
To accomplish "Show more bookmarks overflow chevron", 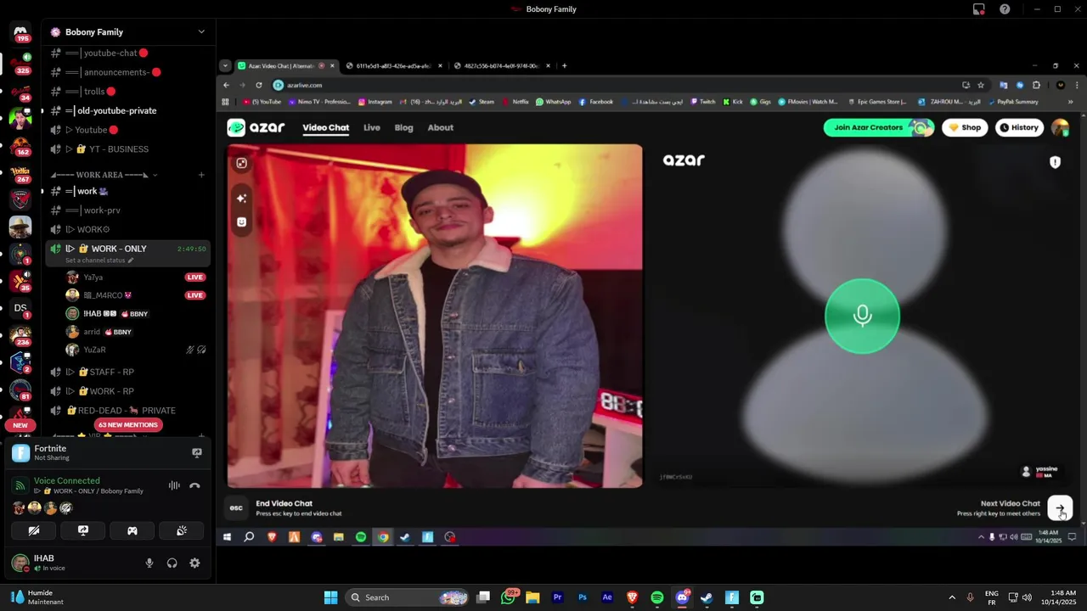I will [x=1070, y=102].
